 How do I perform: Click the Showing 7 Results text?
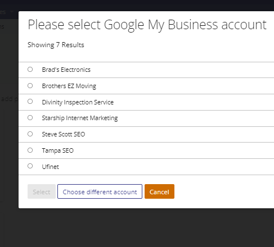click(x=56, y=45)
